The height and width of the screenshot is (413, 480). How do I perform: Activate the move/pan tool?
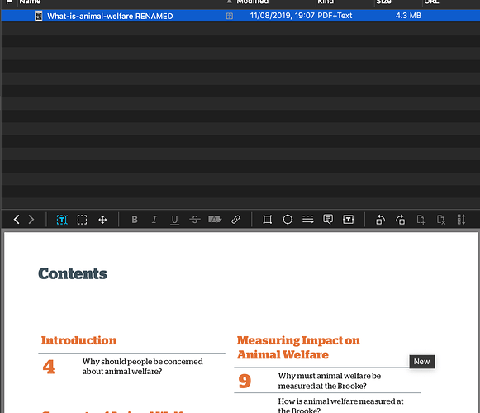click(x=102, y=220)
